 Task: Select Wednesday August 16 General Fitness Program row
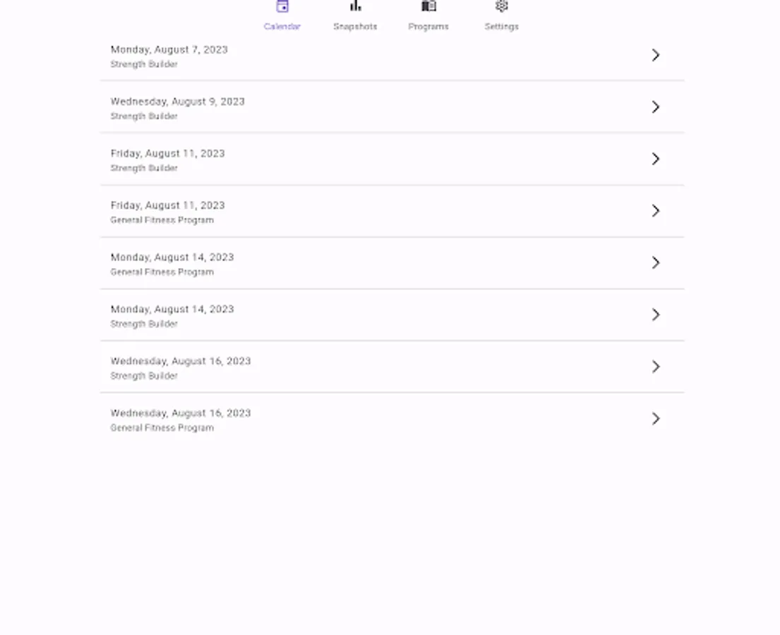click(353, 419)
